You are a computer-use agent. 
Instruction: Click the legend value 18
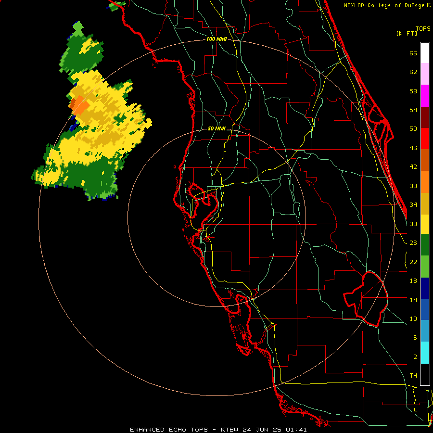pyautogui.click(x=413, y=281)
